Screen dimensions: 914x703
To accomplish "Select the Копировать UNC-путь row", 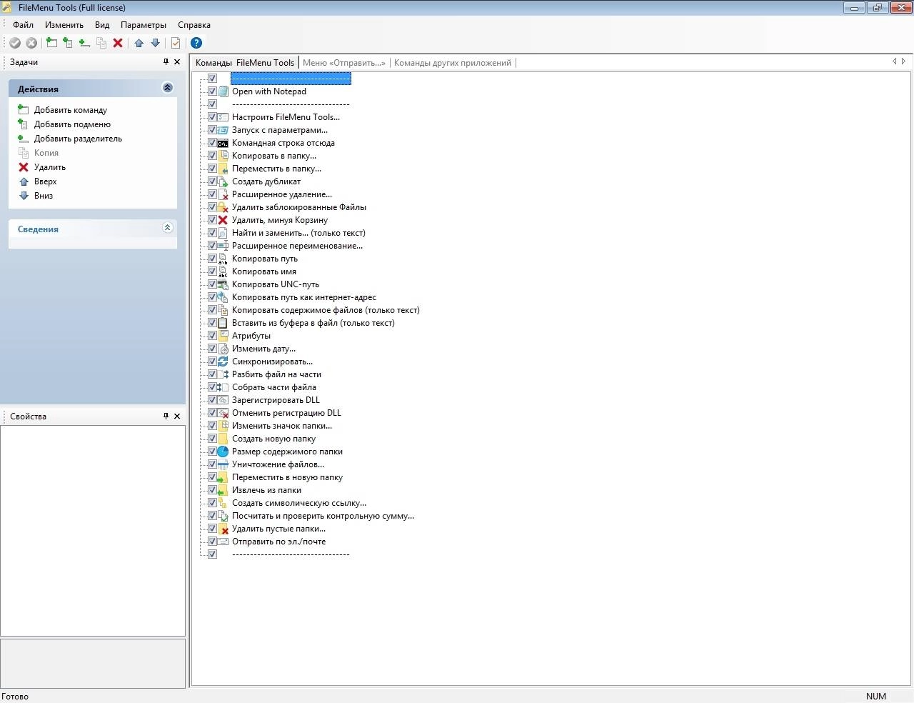I will click(276, 284).
